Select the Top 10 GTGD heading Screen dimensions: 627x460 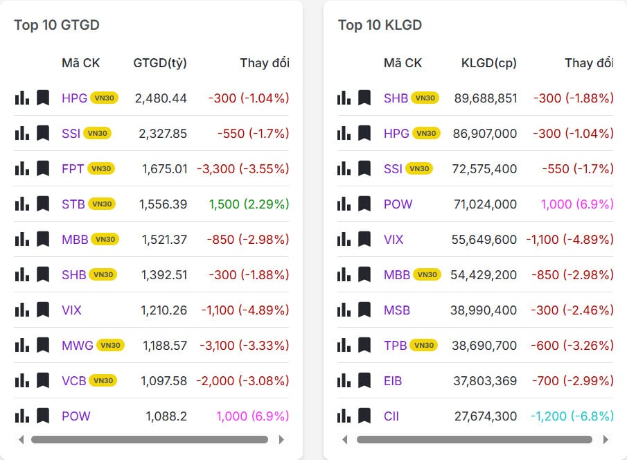[x=56, y=25]
